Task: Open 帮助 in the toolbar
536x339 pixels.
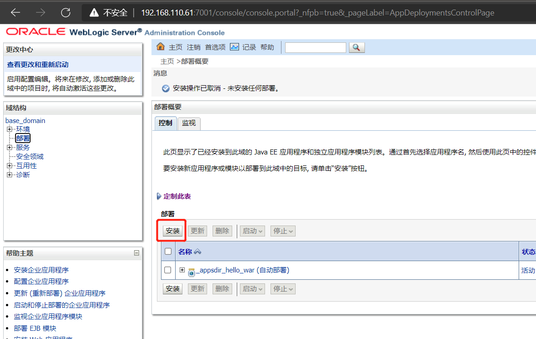Action: 267,47
